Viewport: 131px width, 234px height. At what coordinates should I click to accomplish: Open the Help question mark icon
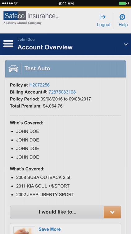coord(122,17)
